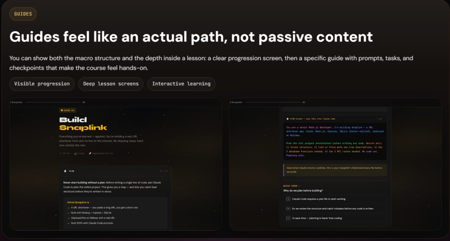
Task: Click the Snaplink label above the PLAN prompt card
Action: [x=236, y=102]
